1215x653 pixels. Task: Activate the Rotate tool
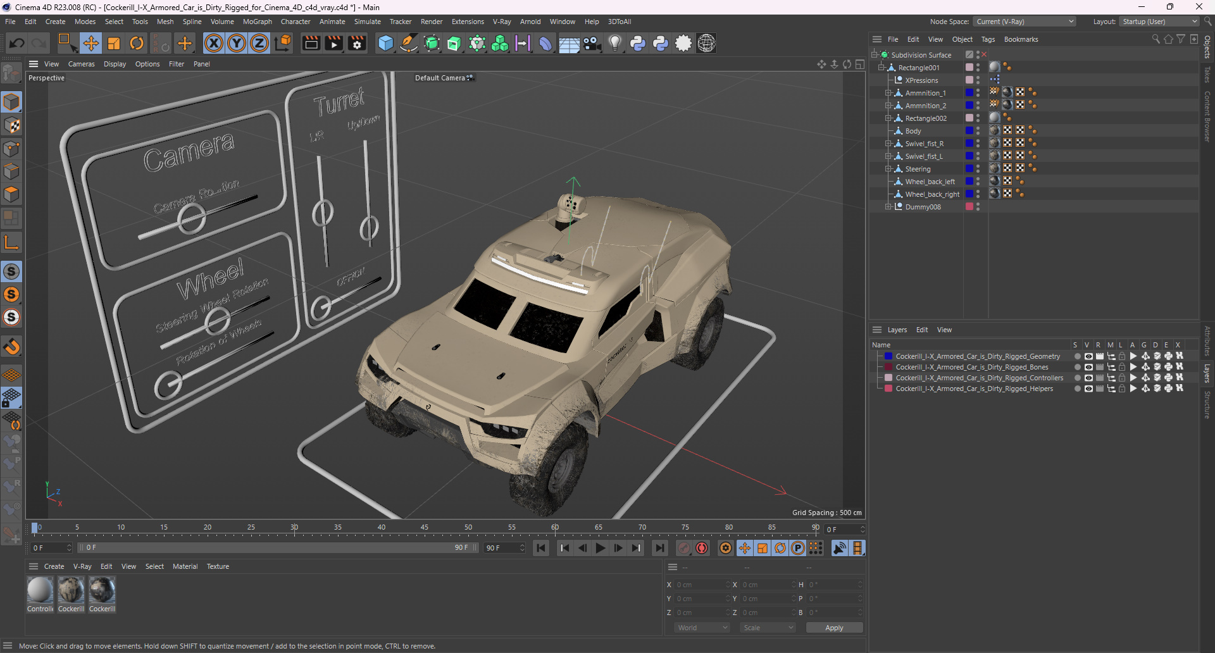coord(137,43)
